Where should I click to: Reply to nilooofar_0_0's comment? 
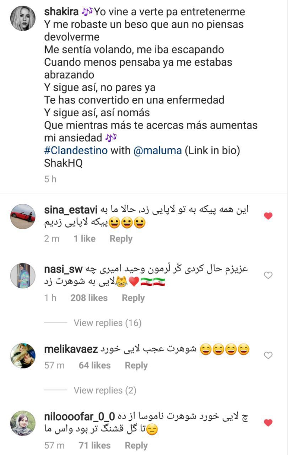(136, 445)
